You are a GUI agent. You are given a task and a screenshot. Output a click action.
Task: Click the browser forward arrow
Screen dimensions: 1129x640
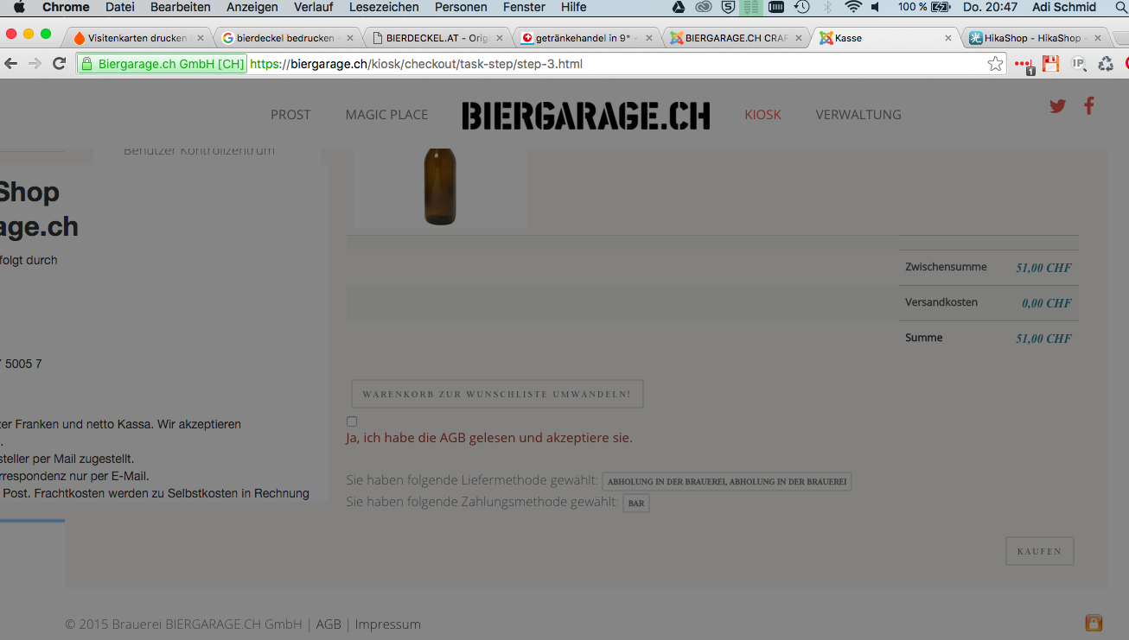(x=35, y=64)
